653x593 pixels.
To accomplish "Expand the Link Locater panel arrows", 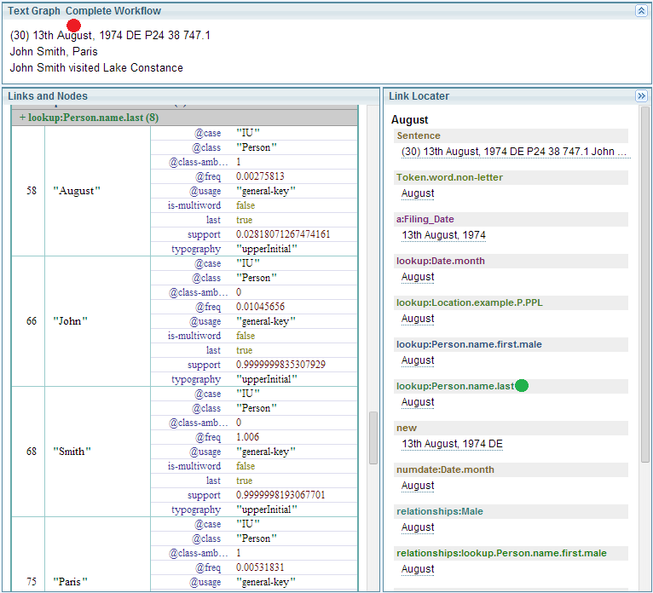I will [x=641, y=96].
